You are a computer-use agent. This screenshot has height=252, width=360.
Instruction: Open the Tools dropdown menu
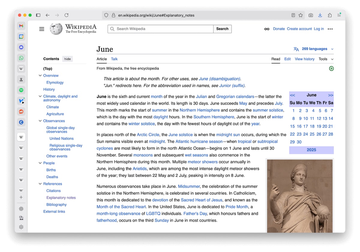click(326, 59)
